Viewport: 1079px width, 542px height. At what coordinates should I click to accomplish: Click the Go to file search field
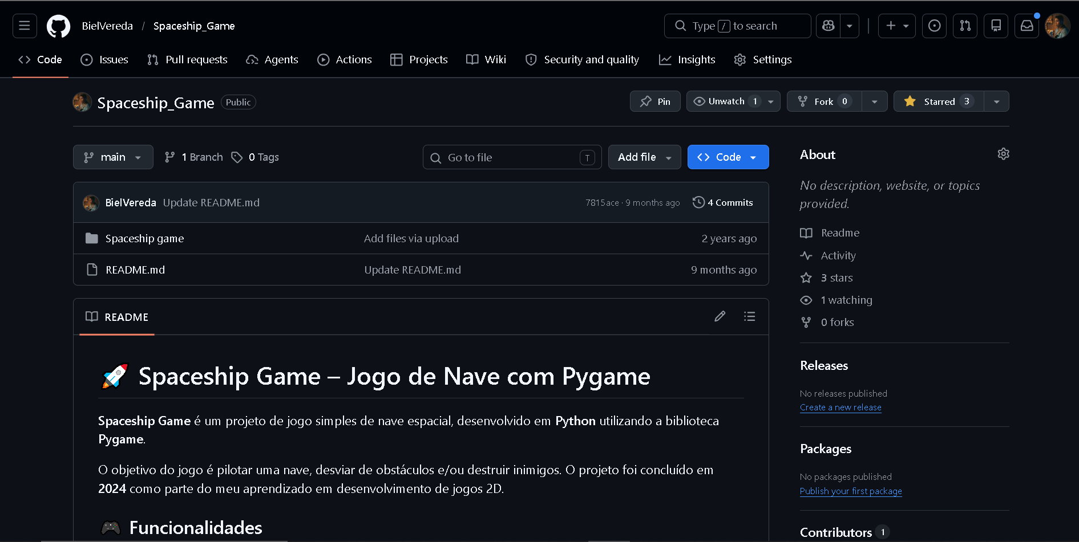[512, 157]
